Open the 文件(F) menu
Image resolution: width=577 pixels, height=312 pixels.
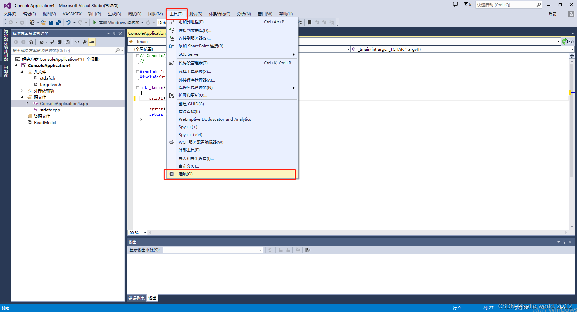(x=10, y=14)
